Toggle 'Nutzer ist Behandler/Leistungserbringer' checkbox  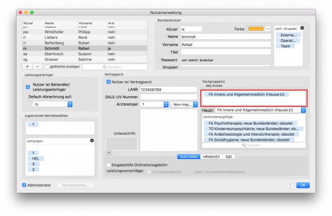(28, 87)
